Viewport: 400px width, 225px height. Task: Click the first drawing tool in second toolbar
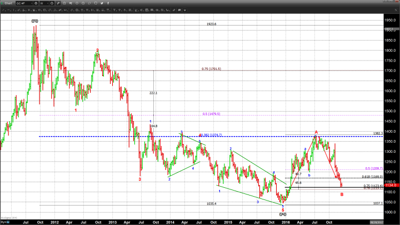pos(3,9)
